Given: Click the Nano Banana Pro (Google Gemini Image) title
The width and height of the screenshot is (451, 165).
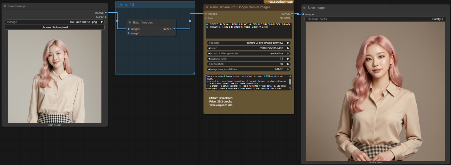Looking at the screenshot, I should (x=240, y=7).
